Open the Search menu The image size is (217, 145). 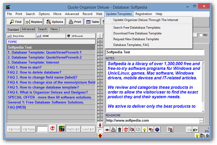[x=30, y=14]
